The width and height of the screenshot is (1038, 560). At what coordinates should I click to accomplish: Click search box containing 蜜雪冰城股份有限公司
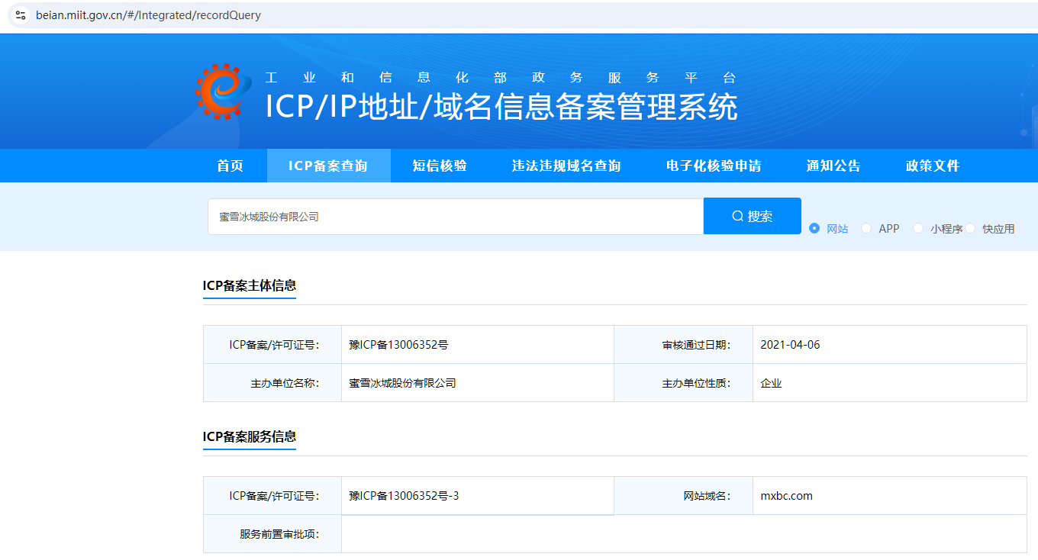tap(456, 217)
